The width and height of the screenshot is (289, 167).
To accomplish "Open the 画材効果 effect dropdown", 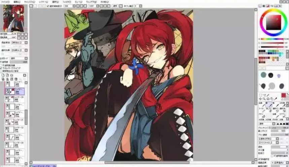I will click(26, 50).
